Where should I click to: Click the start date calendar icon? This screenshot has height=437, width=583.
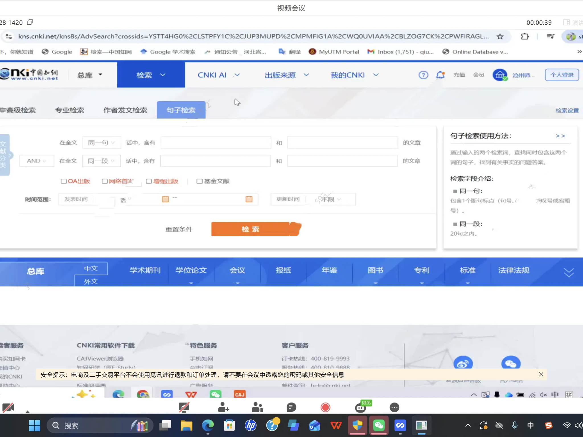(x=165, y=199)
